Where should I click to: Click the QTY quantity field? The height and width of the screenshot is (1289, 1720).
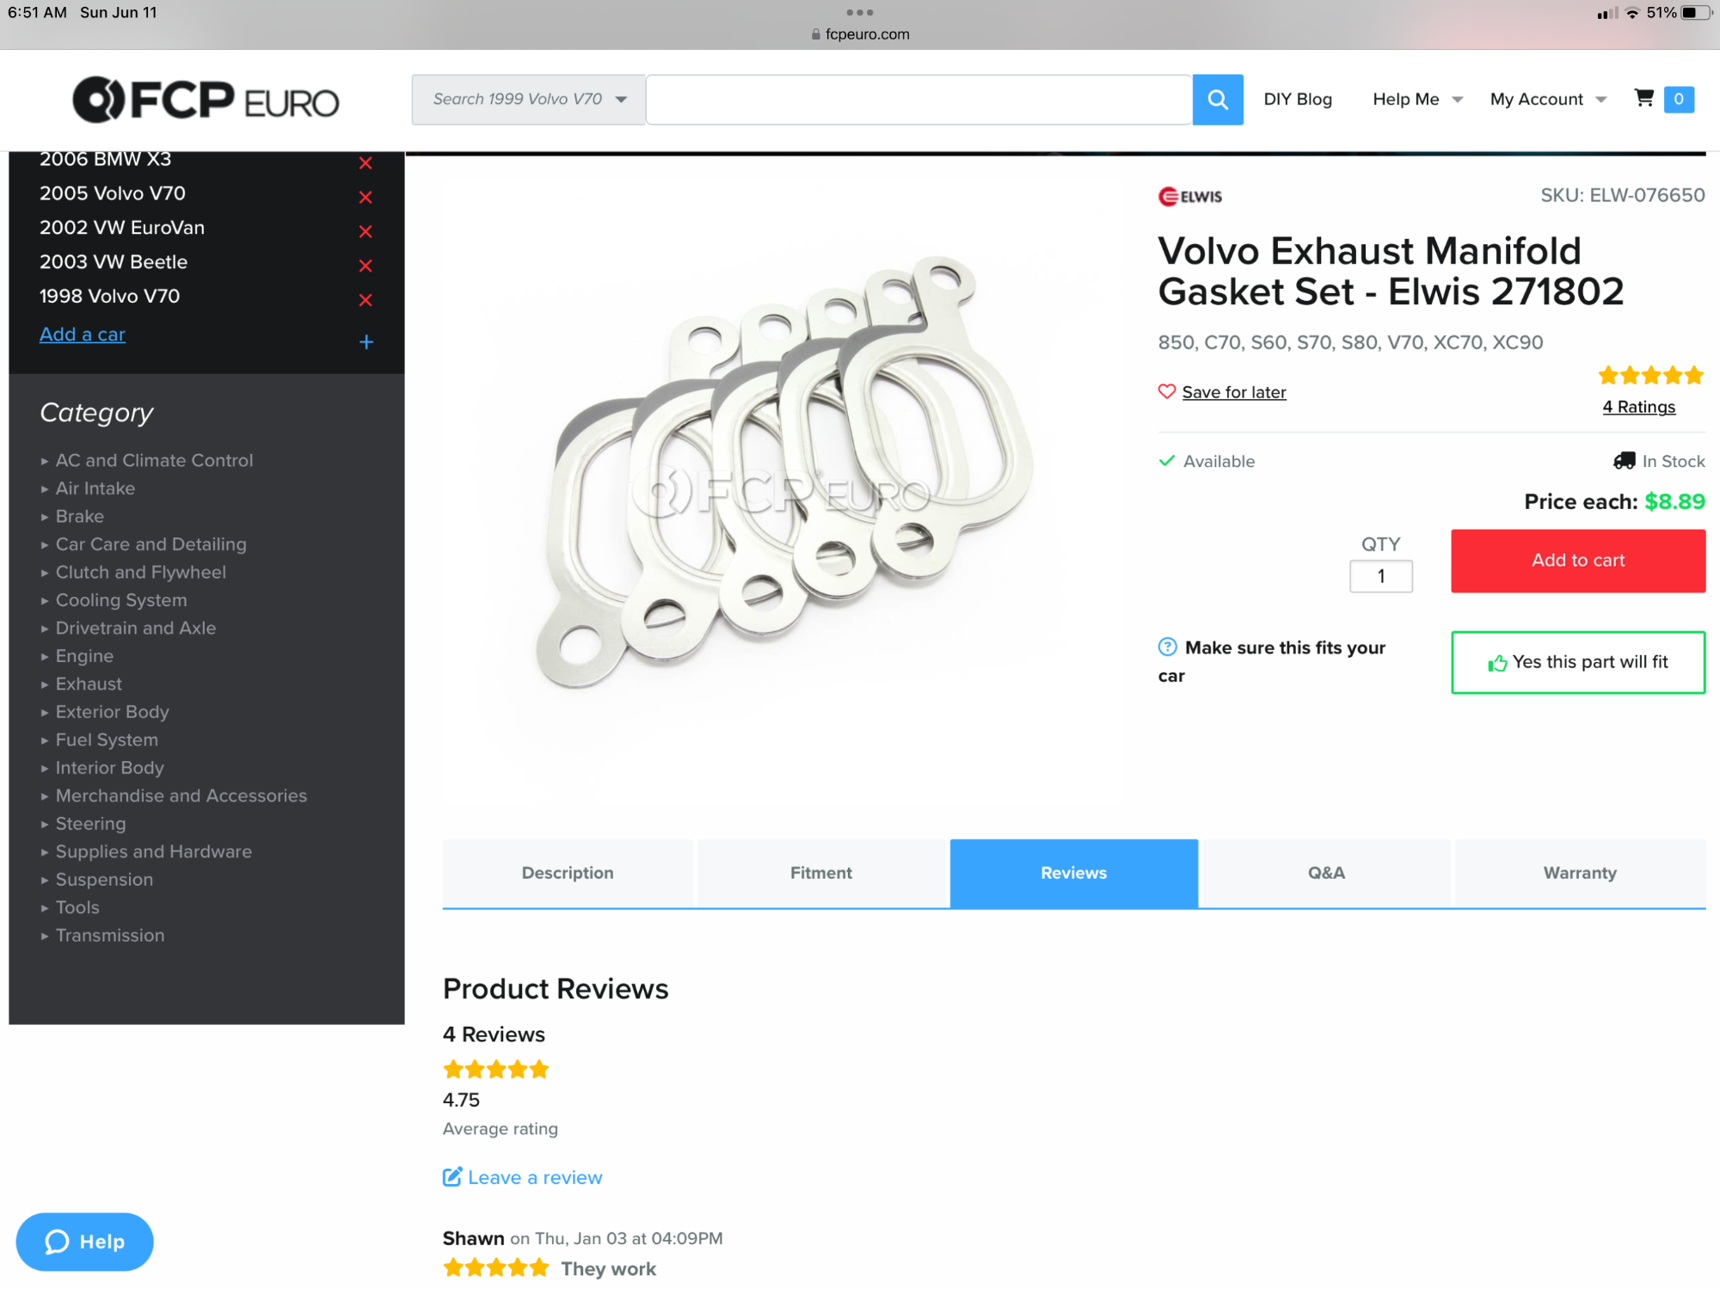pos(1380,576)
